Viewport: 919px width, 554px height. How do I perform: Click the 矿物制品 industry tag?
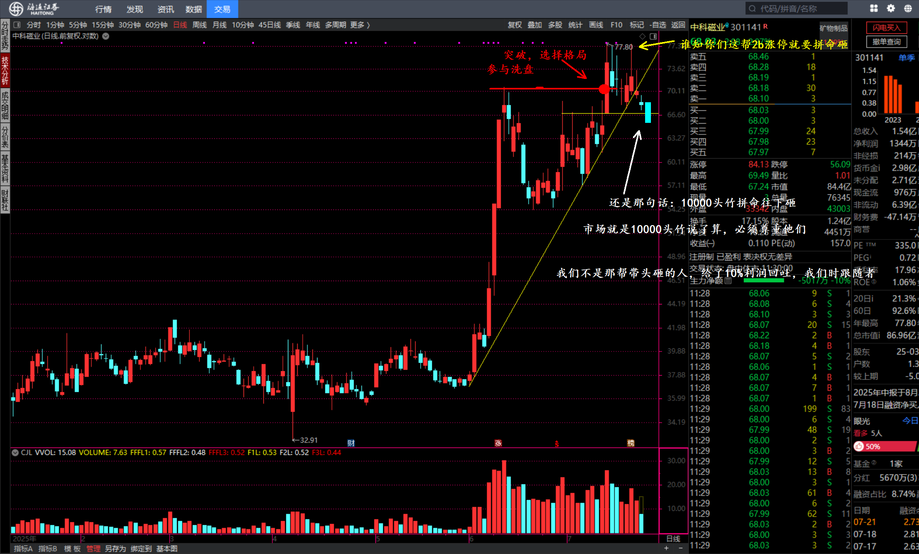[834, 28]
